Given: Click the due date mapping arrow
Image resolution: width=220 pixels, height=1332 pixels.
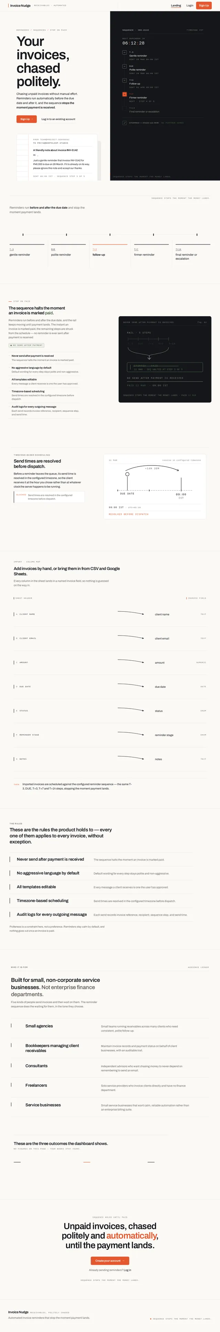Looking at the screenshot, I should tap(130, 685).
